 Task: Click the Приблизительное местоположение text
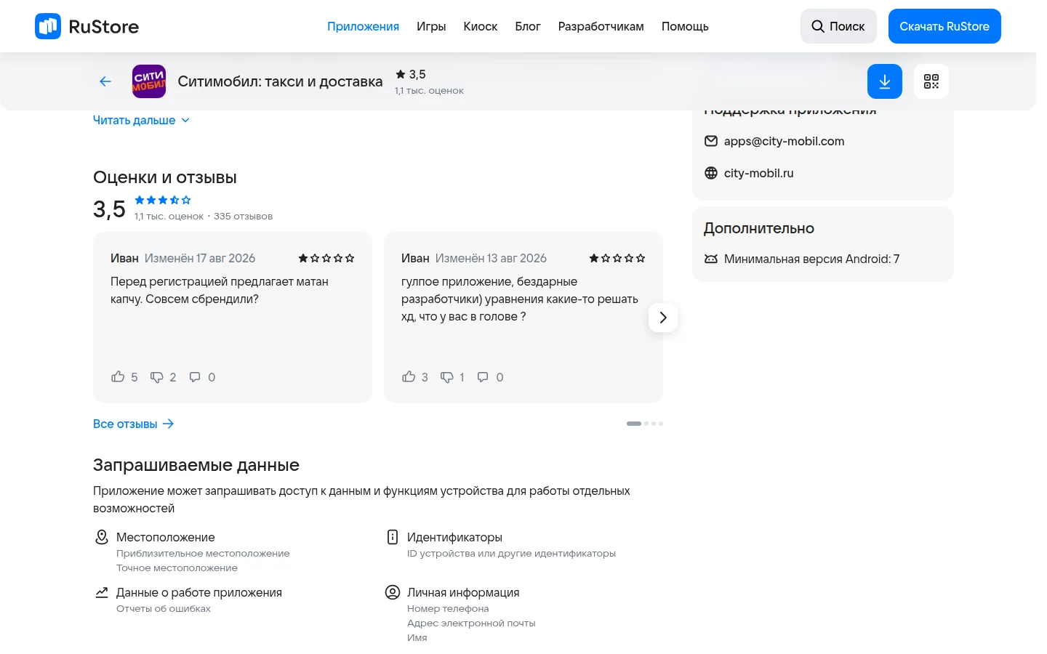(x=203, y=554)
